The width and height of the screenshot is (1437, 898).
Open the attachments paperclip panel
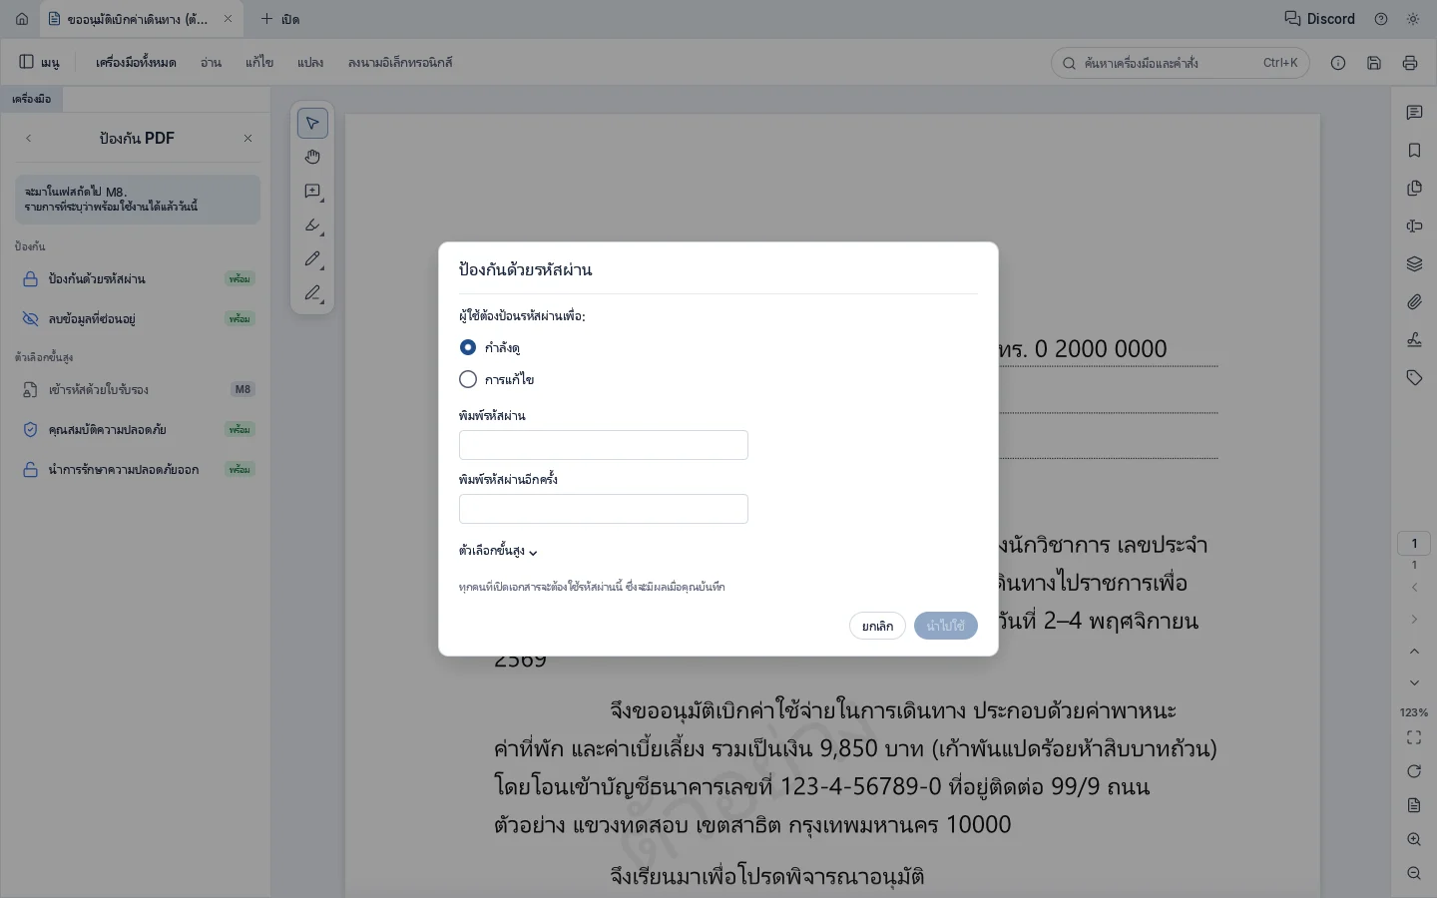coord(1414,302)
